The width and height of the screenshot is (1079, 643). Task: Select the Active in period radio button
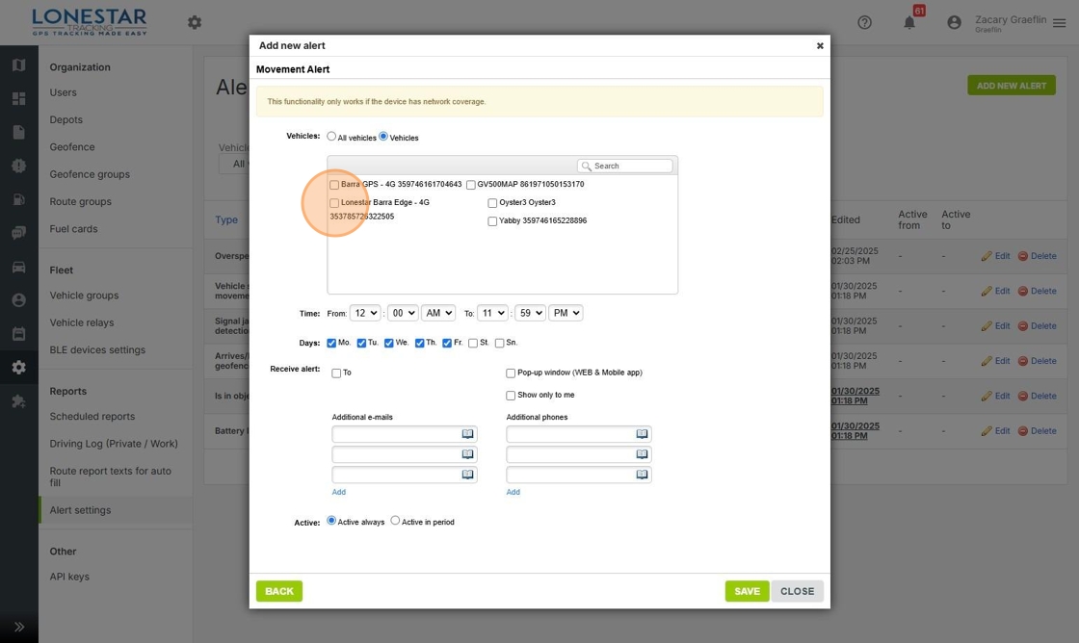click(395, 521)
